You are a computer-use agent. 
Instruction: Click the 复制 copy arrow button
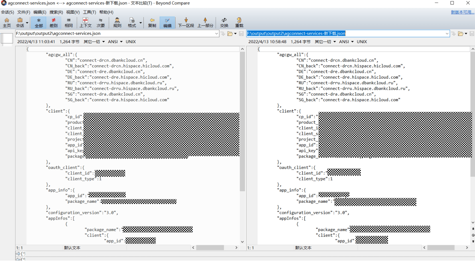(x=152, y=22)
